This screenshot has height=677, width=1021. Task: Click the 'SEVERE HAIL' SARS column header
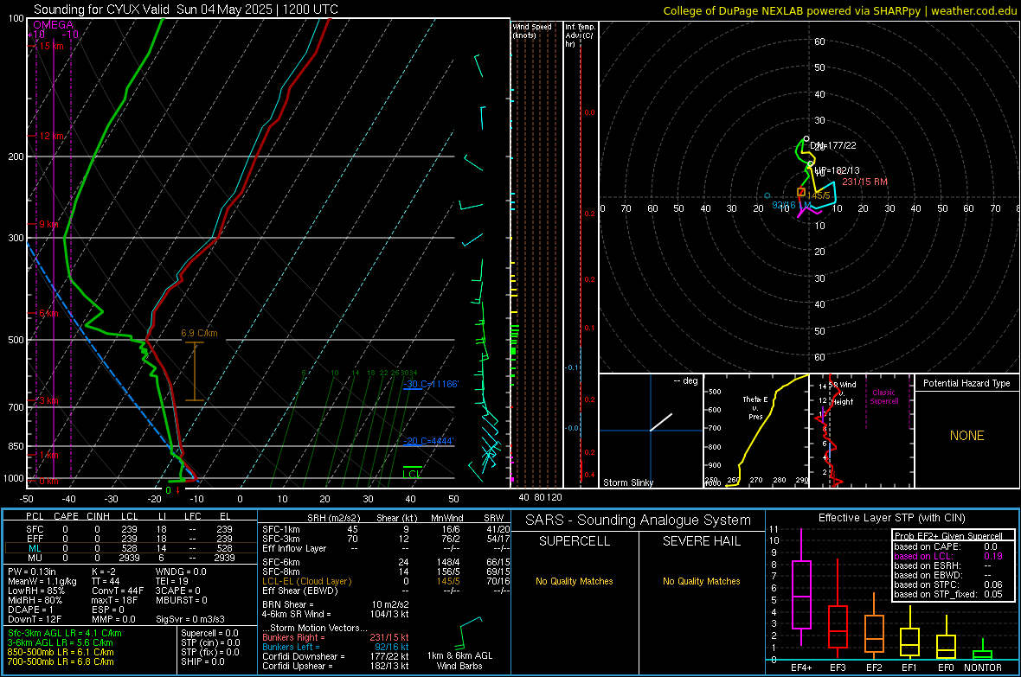[702, 541]
